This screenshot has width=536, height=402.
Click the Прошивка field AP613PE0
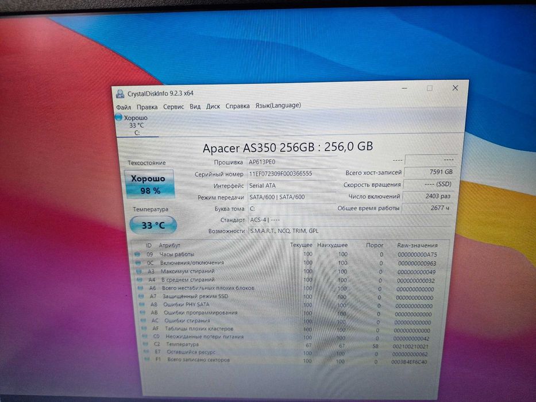click(x=291, y=162)
